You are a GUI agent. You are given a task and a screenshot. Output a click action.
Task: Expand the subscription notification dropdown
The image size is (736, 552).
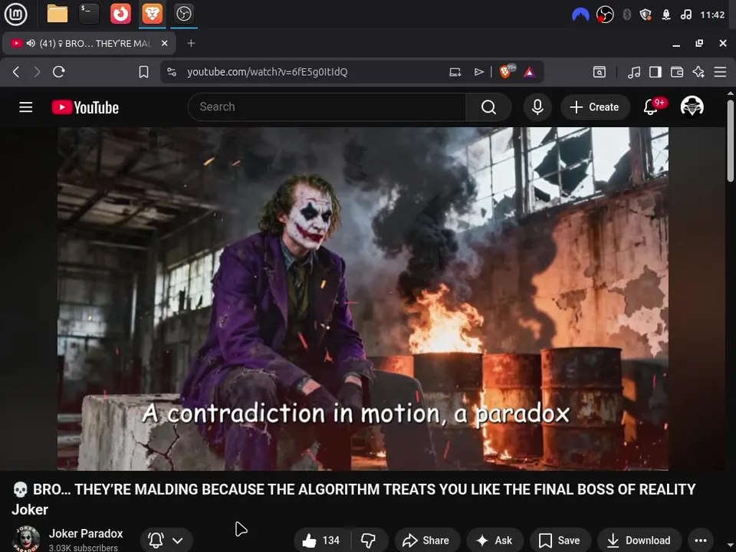(166, 540)
